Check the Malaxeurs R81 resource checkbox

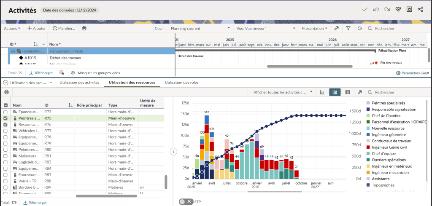click(5, 156)
